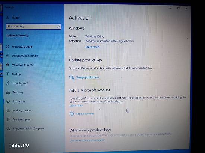205x153 pixels.
Task: Focus the Find a setting search box
Action: click(x=33, y=27)
